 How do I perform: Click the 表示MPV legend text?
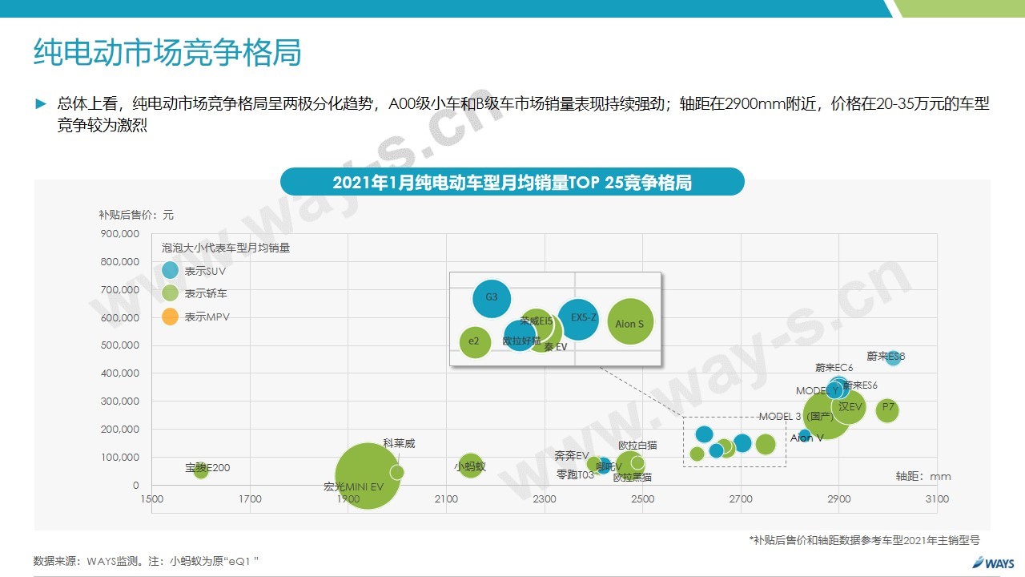(x=207, y=317)
